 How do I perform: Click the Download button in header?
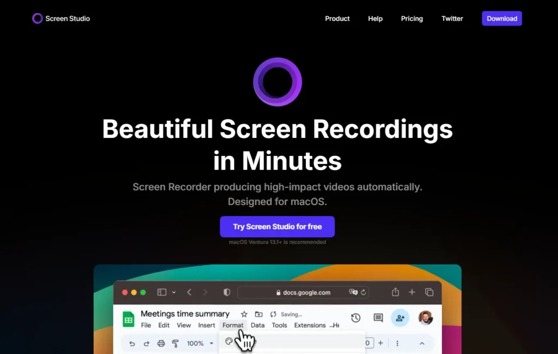502,19
